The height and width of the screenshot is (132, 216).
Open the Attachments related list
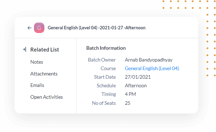tap(44, 74)
